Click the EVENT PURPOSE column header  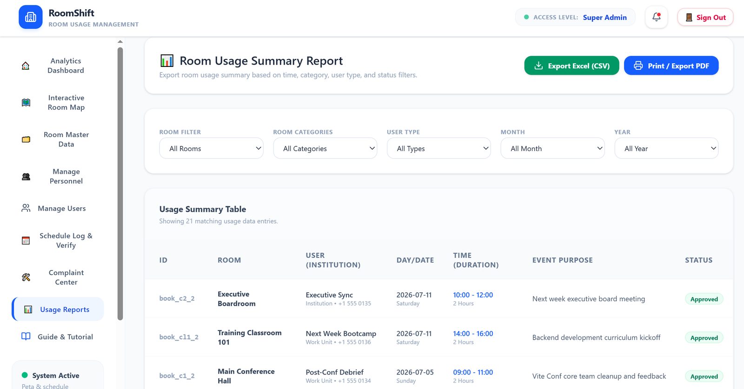pos(563,260)
